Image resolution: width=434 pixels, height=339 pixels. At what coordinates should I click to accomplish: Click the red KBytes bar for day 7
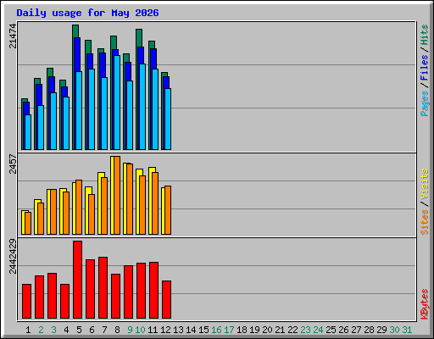[x=103, y=288]
